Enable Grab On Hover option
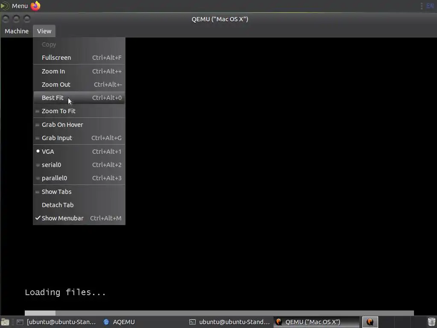Image resolution: width=437 pixels, height=328 pixels. (x=79, y=124)
